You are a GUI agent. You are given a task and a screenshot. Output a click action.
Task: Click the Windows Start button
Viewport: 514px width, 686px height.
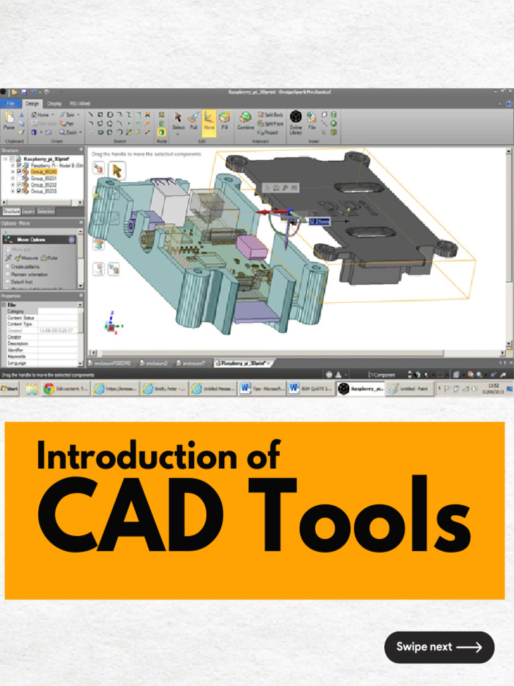[x=9, y=389]
